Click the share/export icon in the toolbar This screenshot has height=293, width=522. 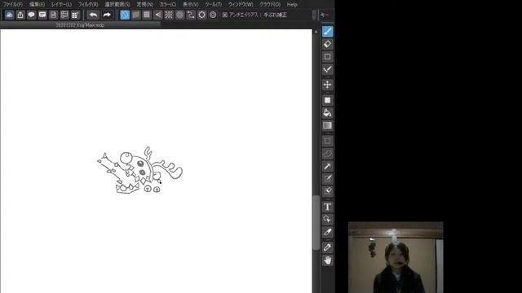20,15
